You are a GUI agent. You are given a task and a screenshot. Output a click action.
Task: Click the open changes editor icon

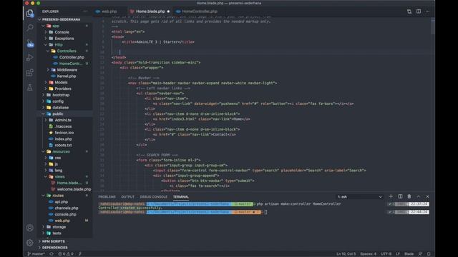pos(409,11)
